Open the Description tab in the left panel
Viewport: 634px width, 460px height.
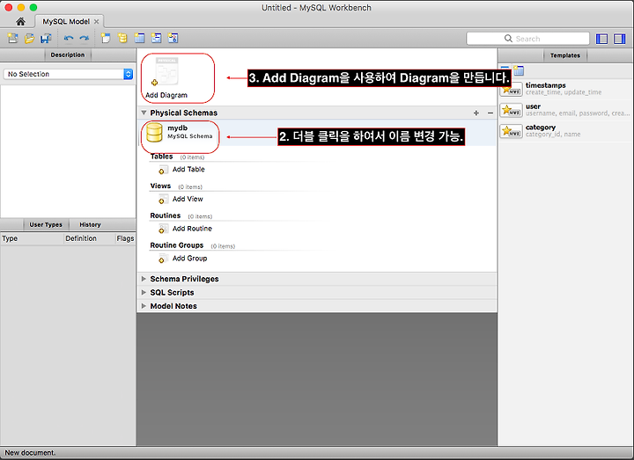click(68, 55)
